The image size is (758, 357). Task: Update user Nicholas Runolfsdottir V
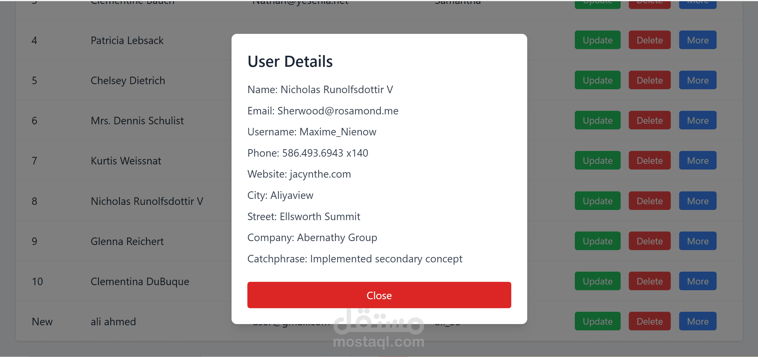[597, 201]
